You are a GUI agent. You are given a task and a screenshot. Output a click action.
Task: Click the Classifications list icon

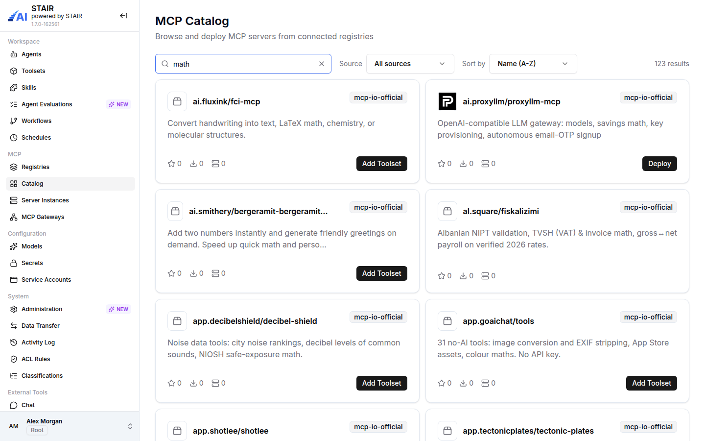[14, 376]
